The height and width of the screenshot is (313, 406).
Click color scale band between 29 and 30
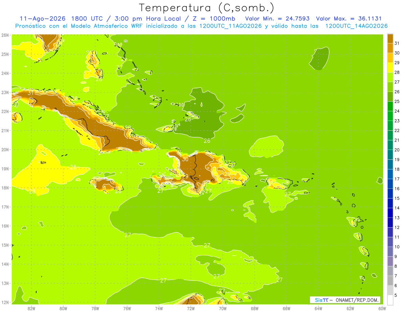(390, 58)
